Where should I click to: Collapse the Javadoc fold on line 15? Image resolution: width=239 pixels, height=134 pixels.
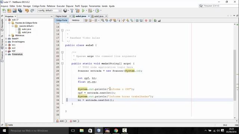(62, 31)
